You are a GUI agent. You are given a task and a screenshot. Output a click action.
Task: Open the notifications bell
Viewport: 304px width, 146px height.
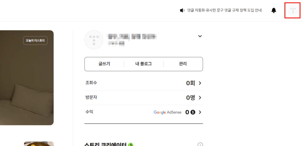point(274,11)
